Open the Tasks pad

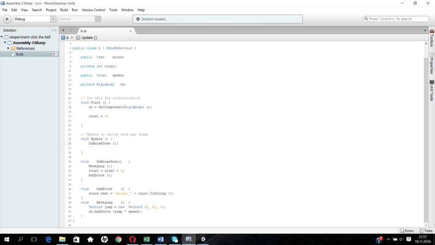426,231
